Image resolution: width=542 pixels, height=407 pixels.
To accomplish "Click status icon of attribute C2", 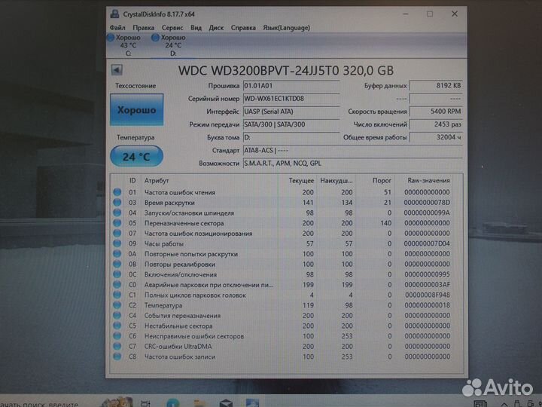I will click(x=117, y=305).
